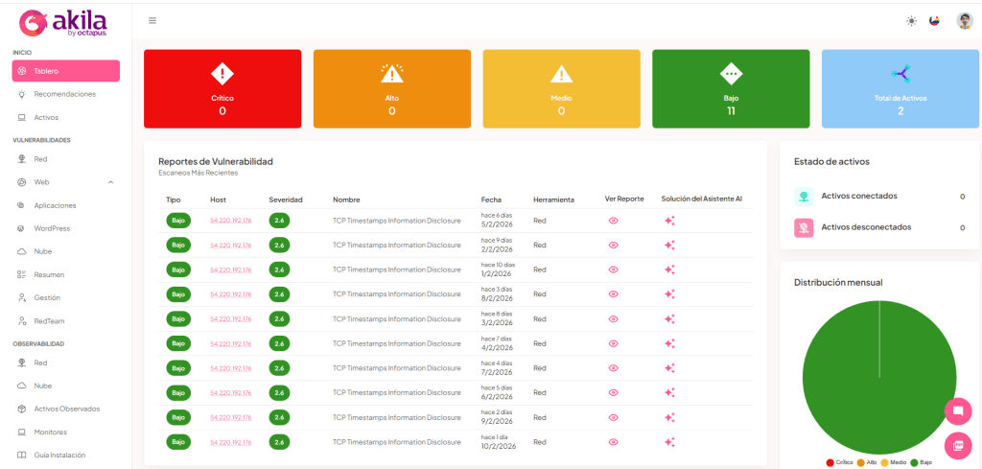982x469 pixels.
Task: View report for the 5/2/2026 scan
Action: pos(613,221)
